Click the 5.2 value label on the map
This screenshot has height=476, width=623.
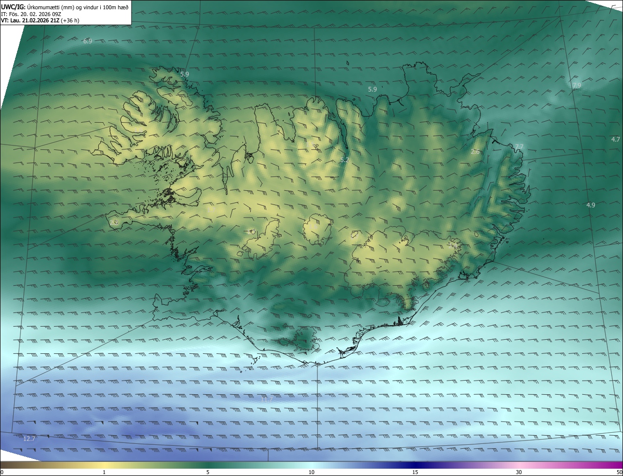point(345,160)
